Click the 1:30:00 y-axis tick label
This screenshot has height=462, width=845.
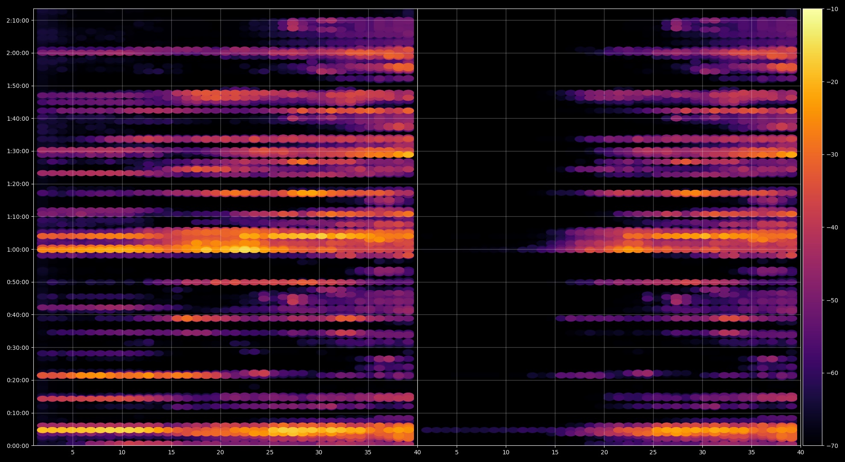click(18, 151)
